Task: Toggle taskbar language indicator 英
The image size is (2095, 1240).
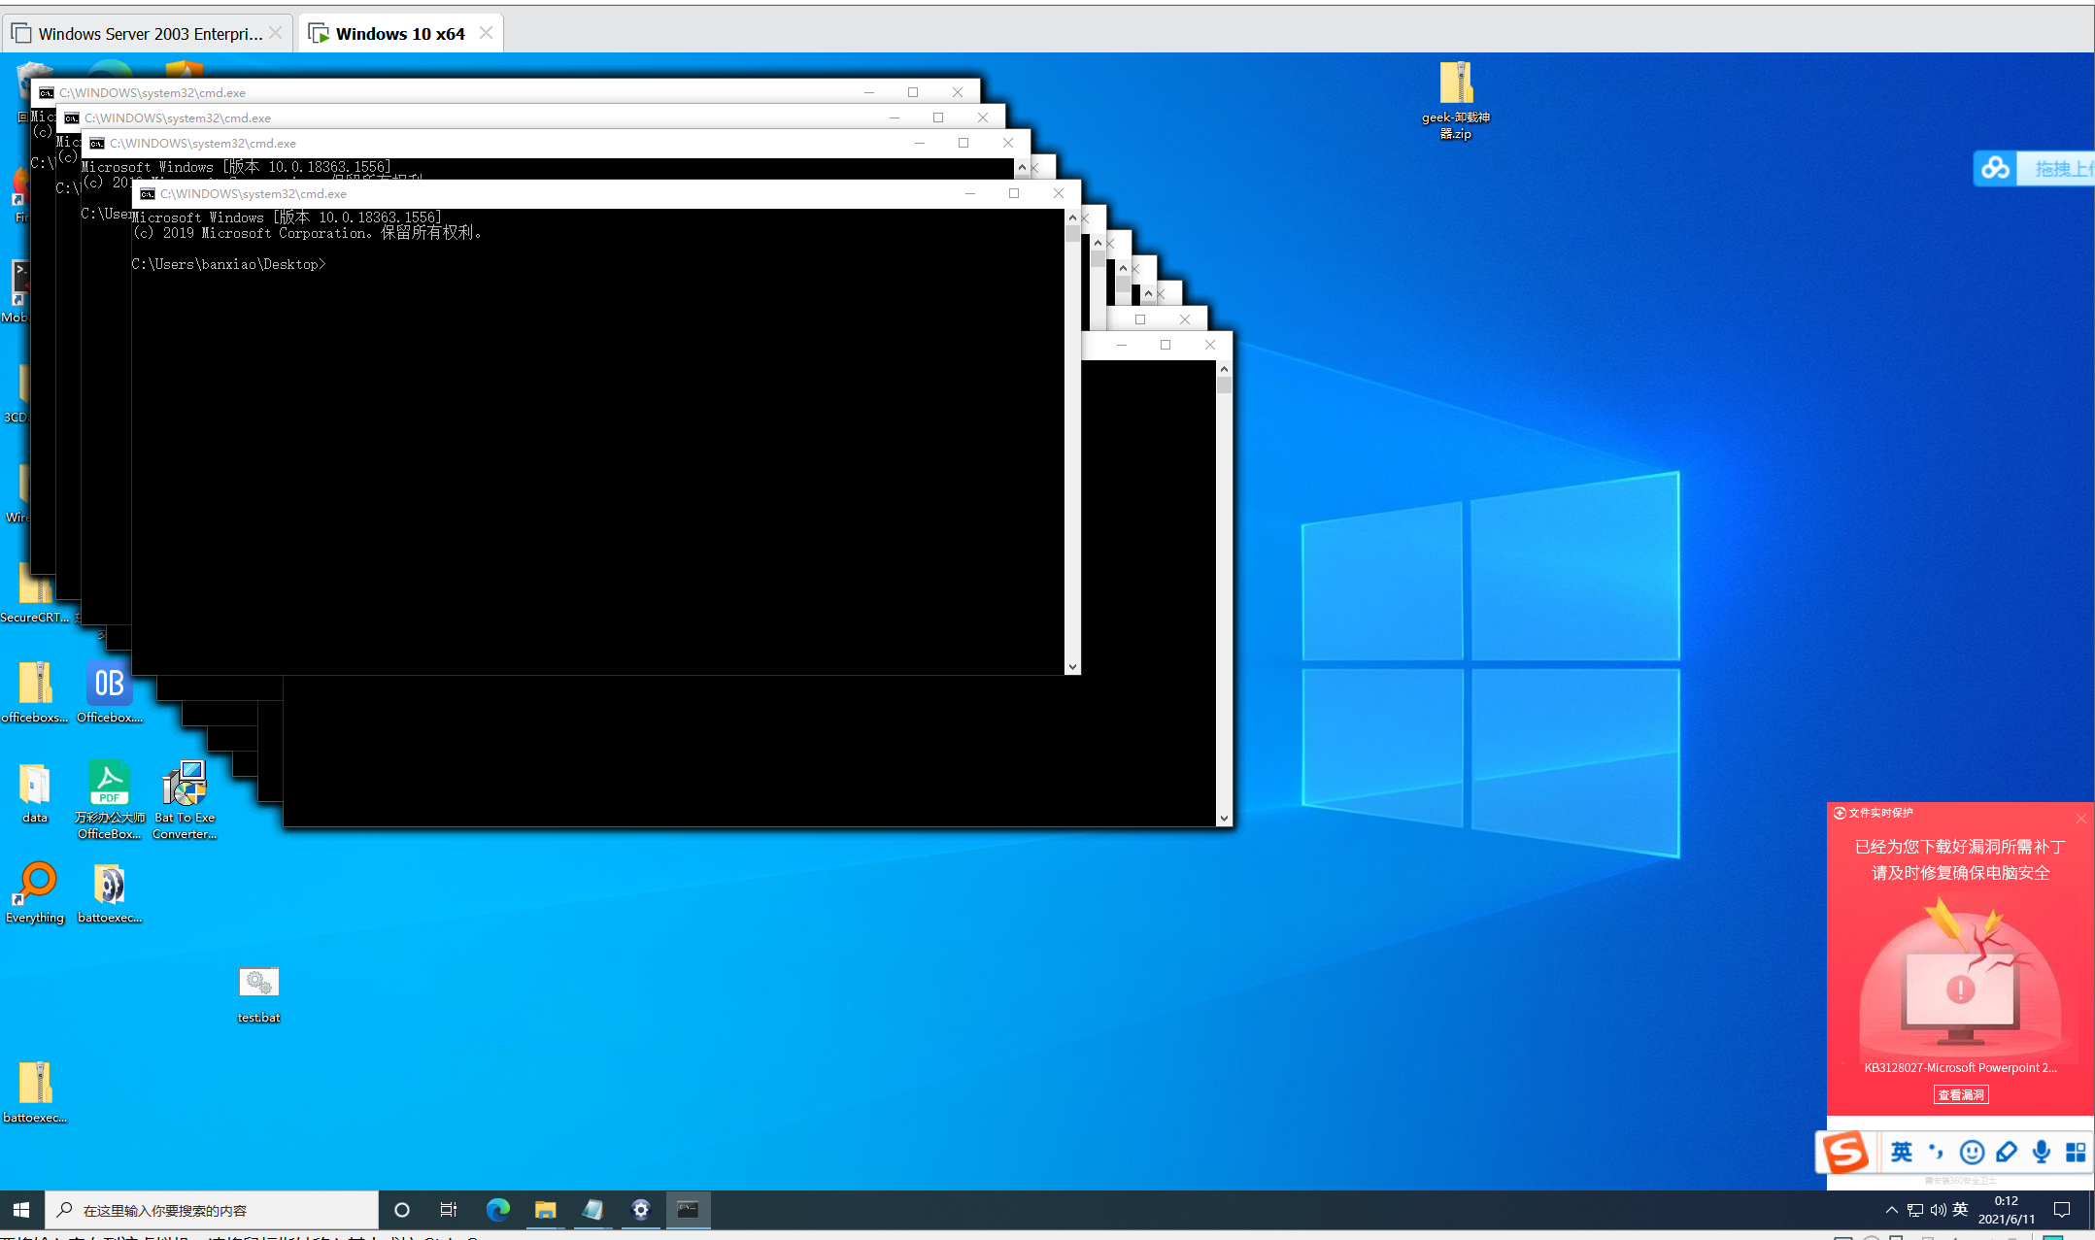Action: [x=1960, y=1210]
